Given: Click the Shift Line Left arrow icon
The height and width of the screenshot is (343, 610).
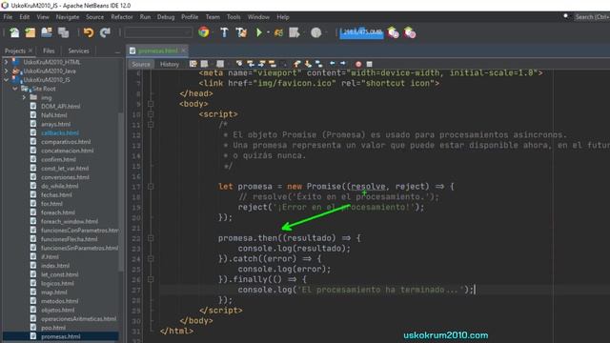Looking at the screenshot, I should click(x=333, y=64).
